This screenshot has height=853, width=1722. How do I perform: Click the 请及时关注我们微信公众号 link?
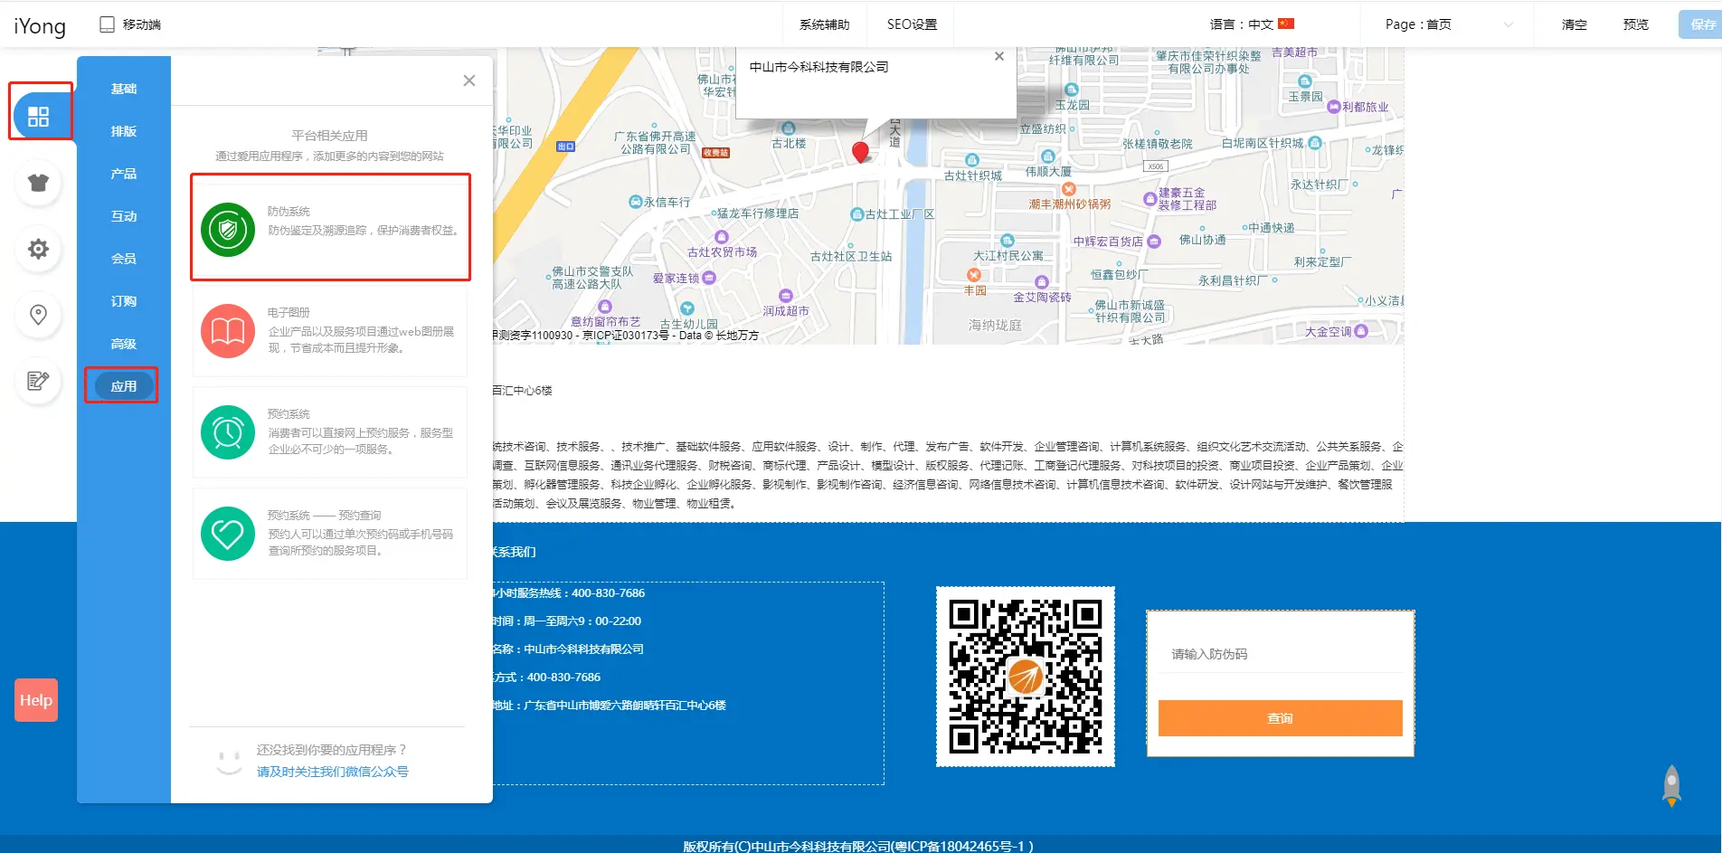(x=332, y=772)
